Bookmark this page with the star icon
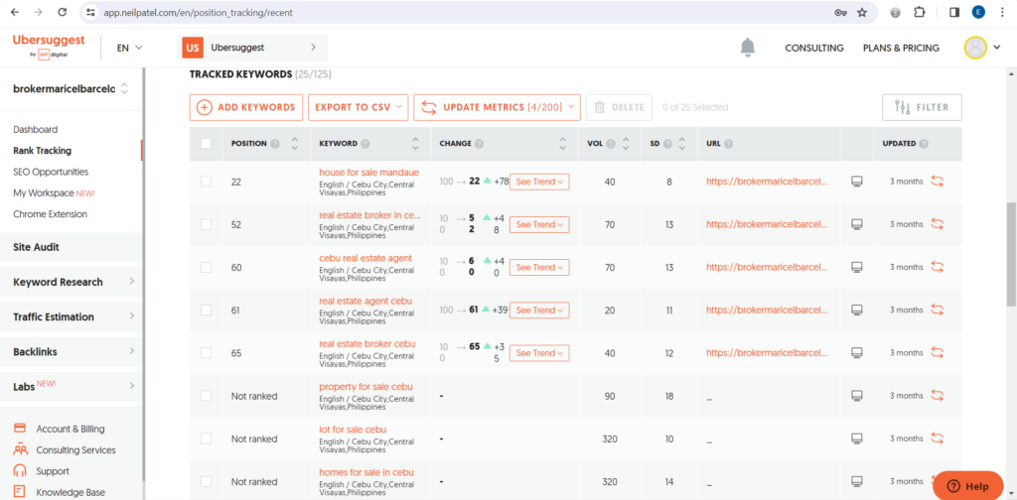The image size is (1017, 500). click(862, 12)
